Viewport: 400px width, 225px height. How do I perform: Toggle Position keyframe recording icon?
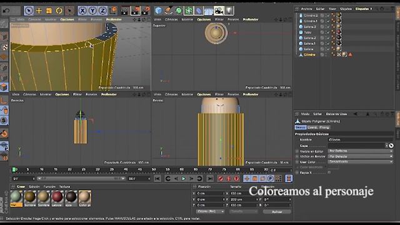(247, 179)
